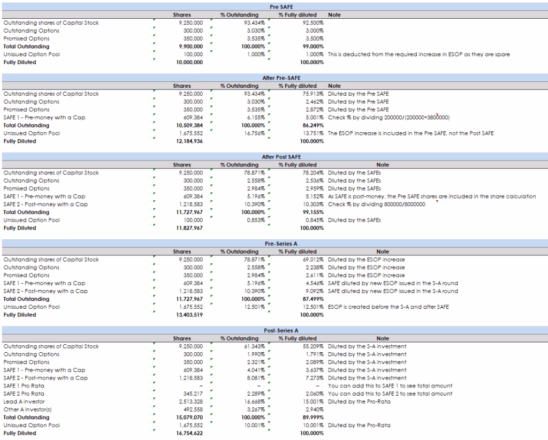548x440 pixels.
Task: Click the 69.012% fully diluted cell
Action: click(313, 259)
